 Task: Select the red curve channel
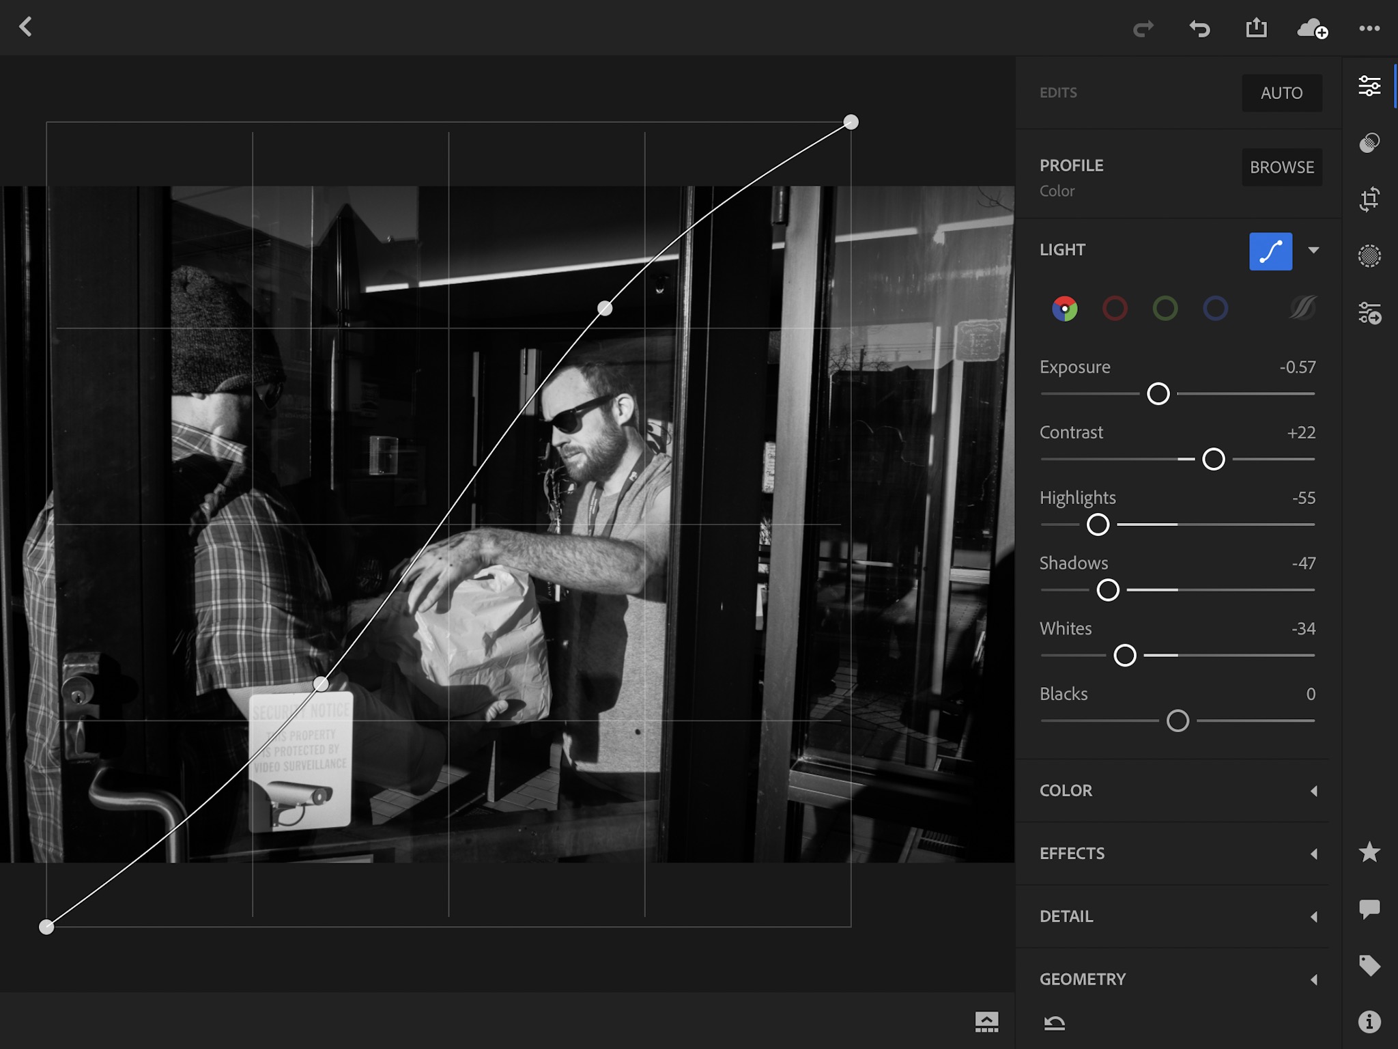[1115, 309]
